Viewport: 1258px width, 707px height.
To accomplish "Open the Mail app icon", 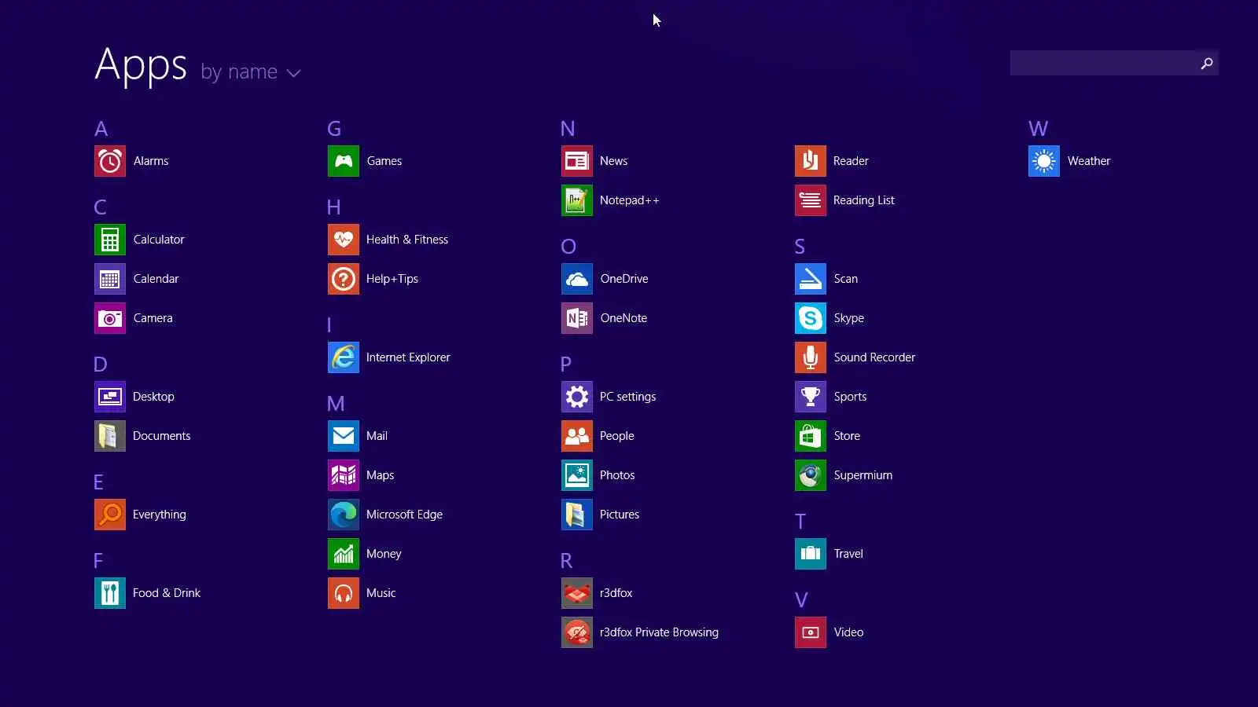I will click(x=344, y=436).
